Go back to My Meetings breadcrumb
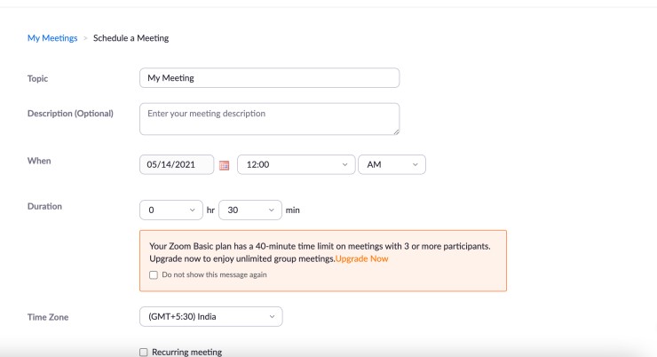The height and width of the screenshot is (357, 657). click(x=51, y=38)
